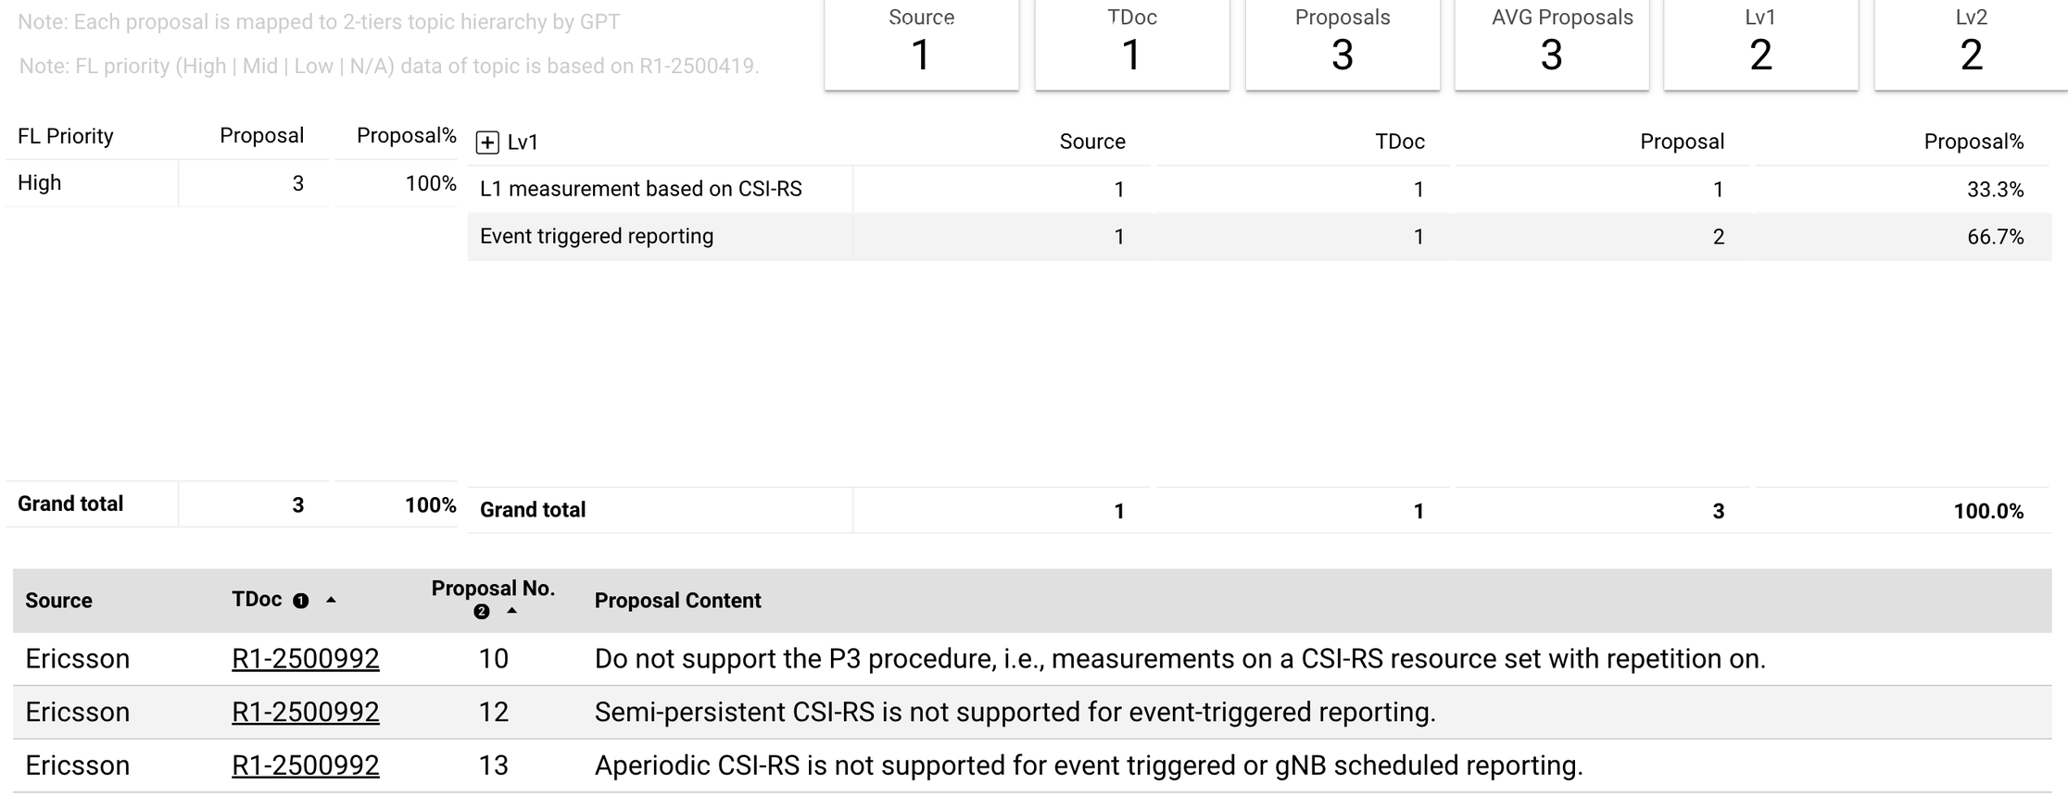Click the Proposals scorecard showing 3

pos(1342,43)
